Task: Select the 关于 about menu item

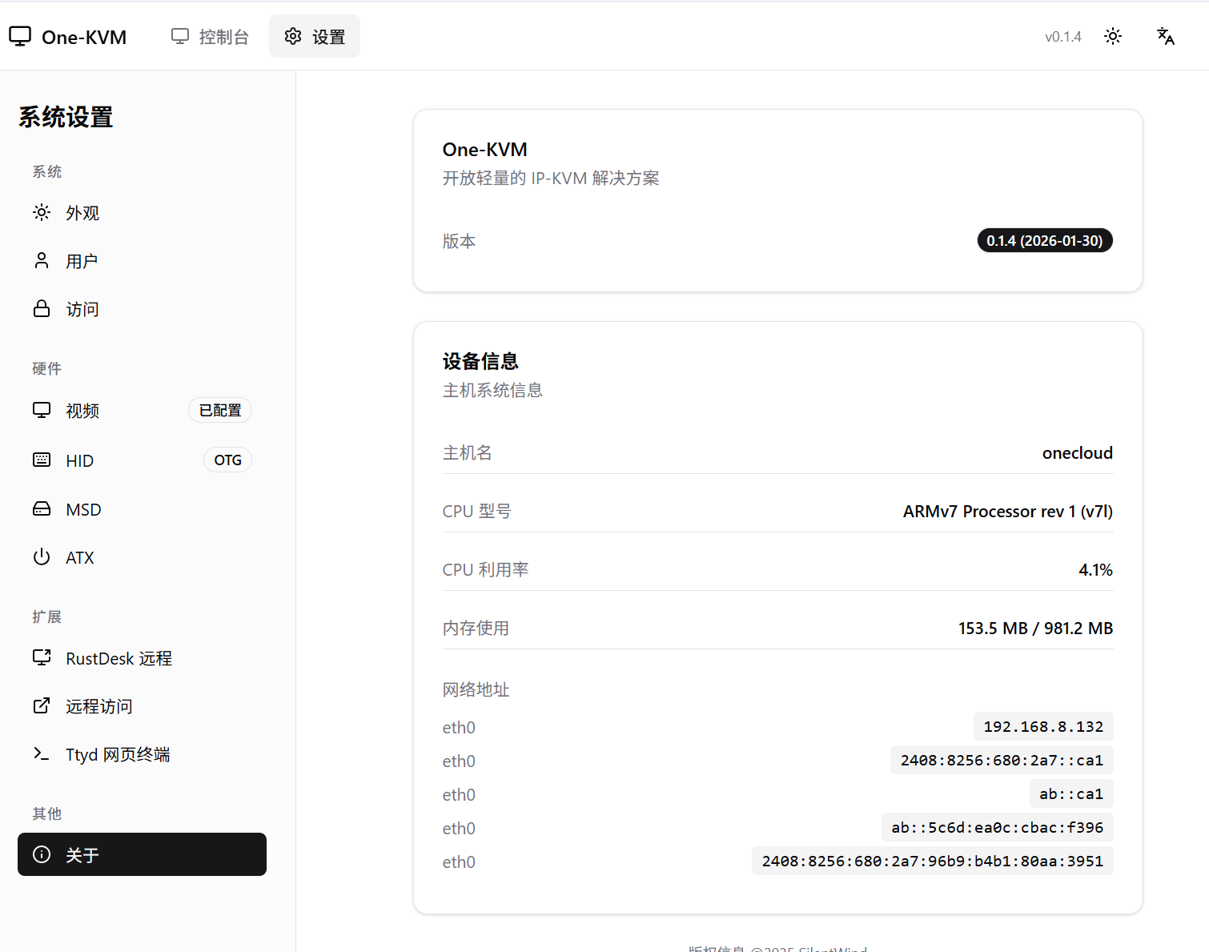Action: coord(142,854)
